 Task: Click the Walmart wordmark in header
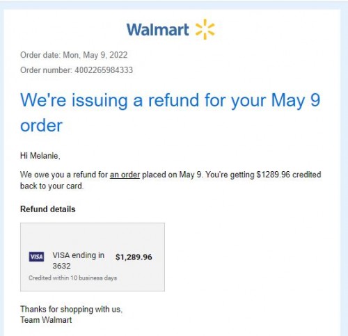point(158,30)
